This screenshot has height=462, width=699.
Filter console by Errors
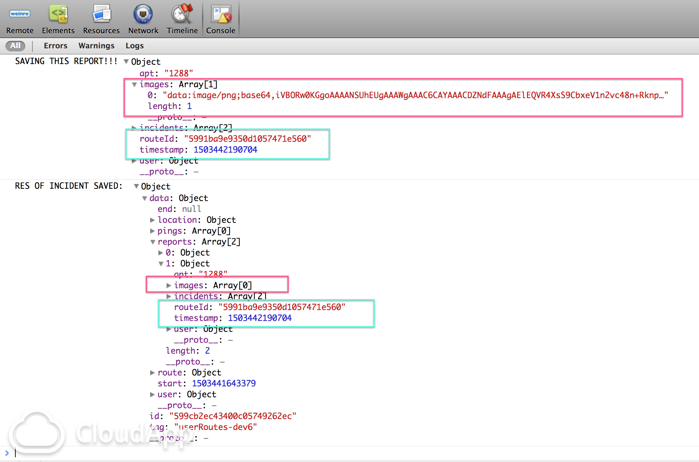tap(55, 46)
